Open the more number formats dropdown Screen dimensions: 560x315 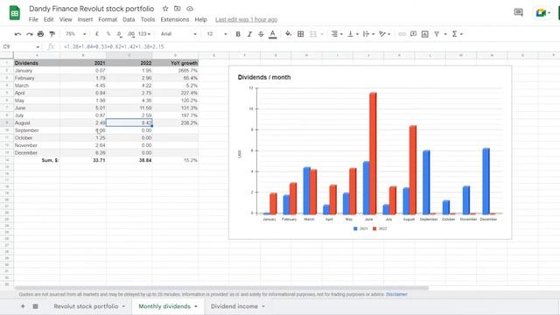click(x=144, y=34)
